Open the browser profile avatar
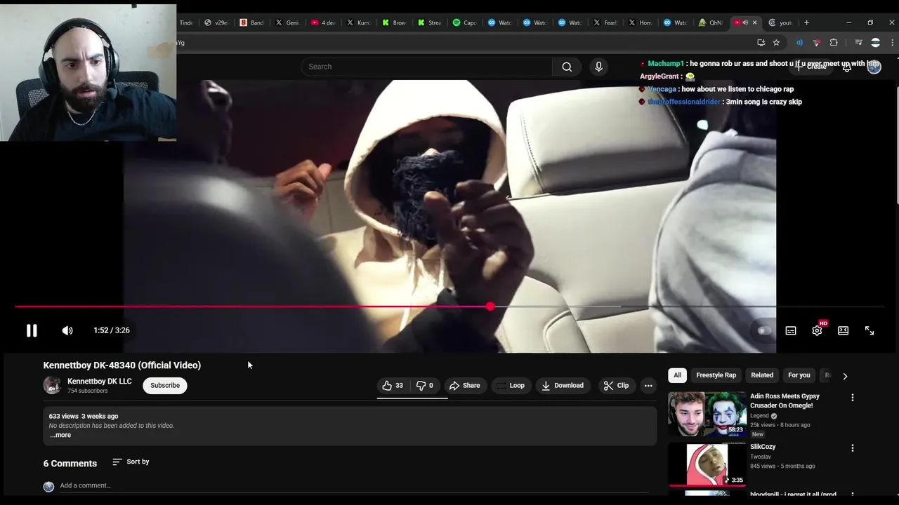This screenshot has height=505, width=899. [x=875, y=43]
